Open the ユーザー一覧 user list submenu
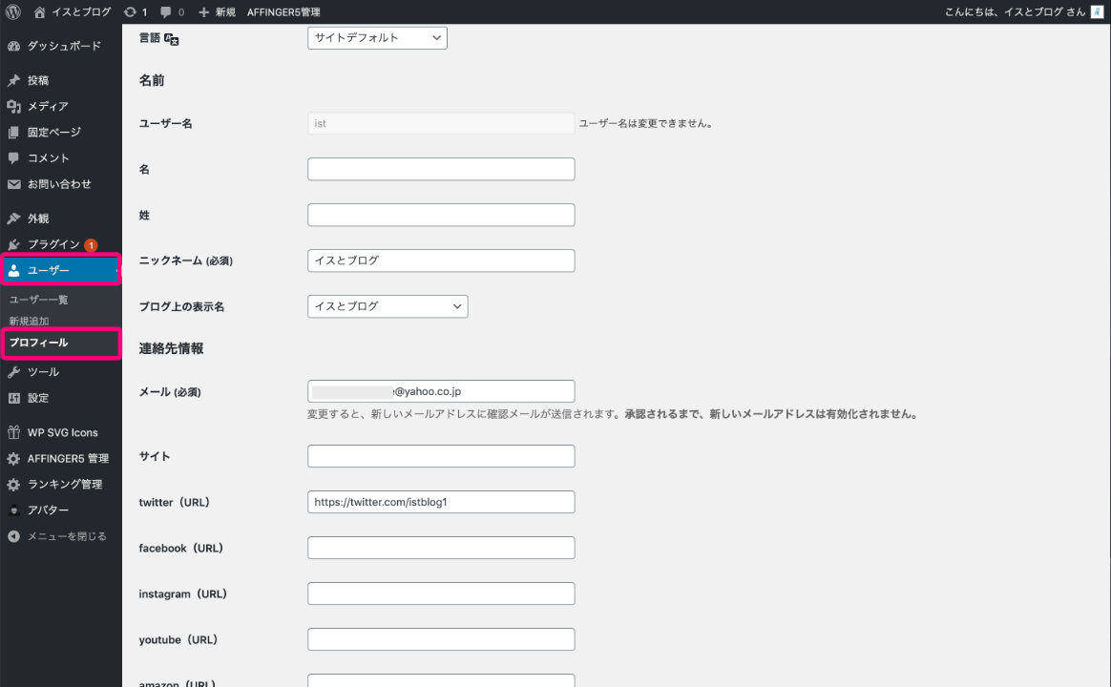The image size is (1111, 687). point(38,300)
